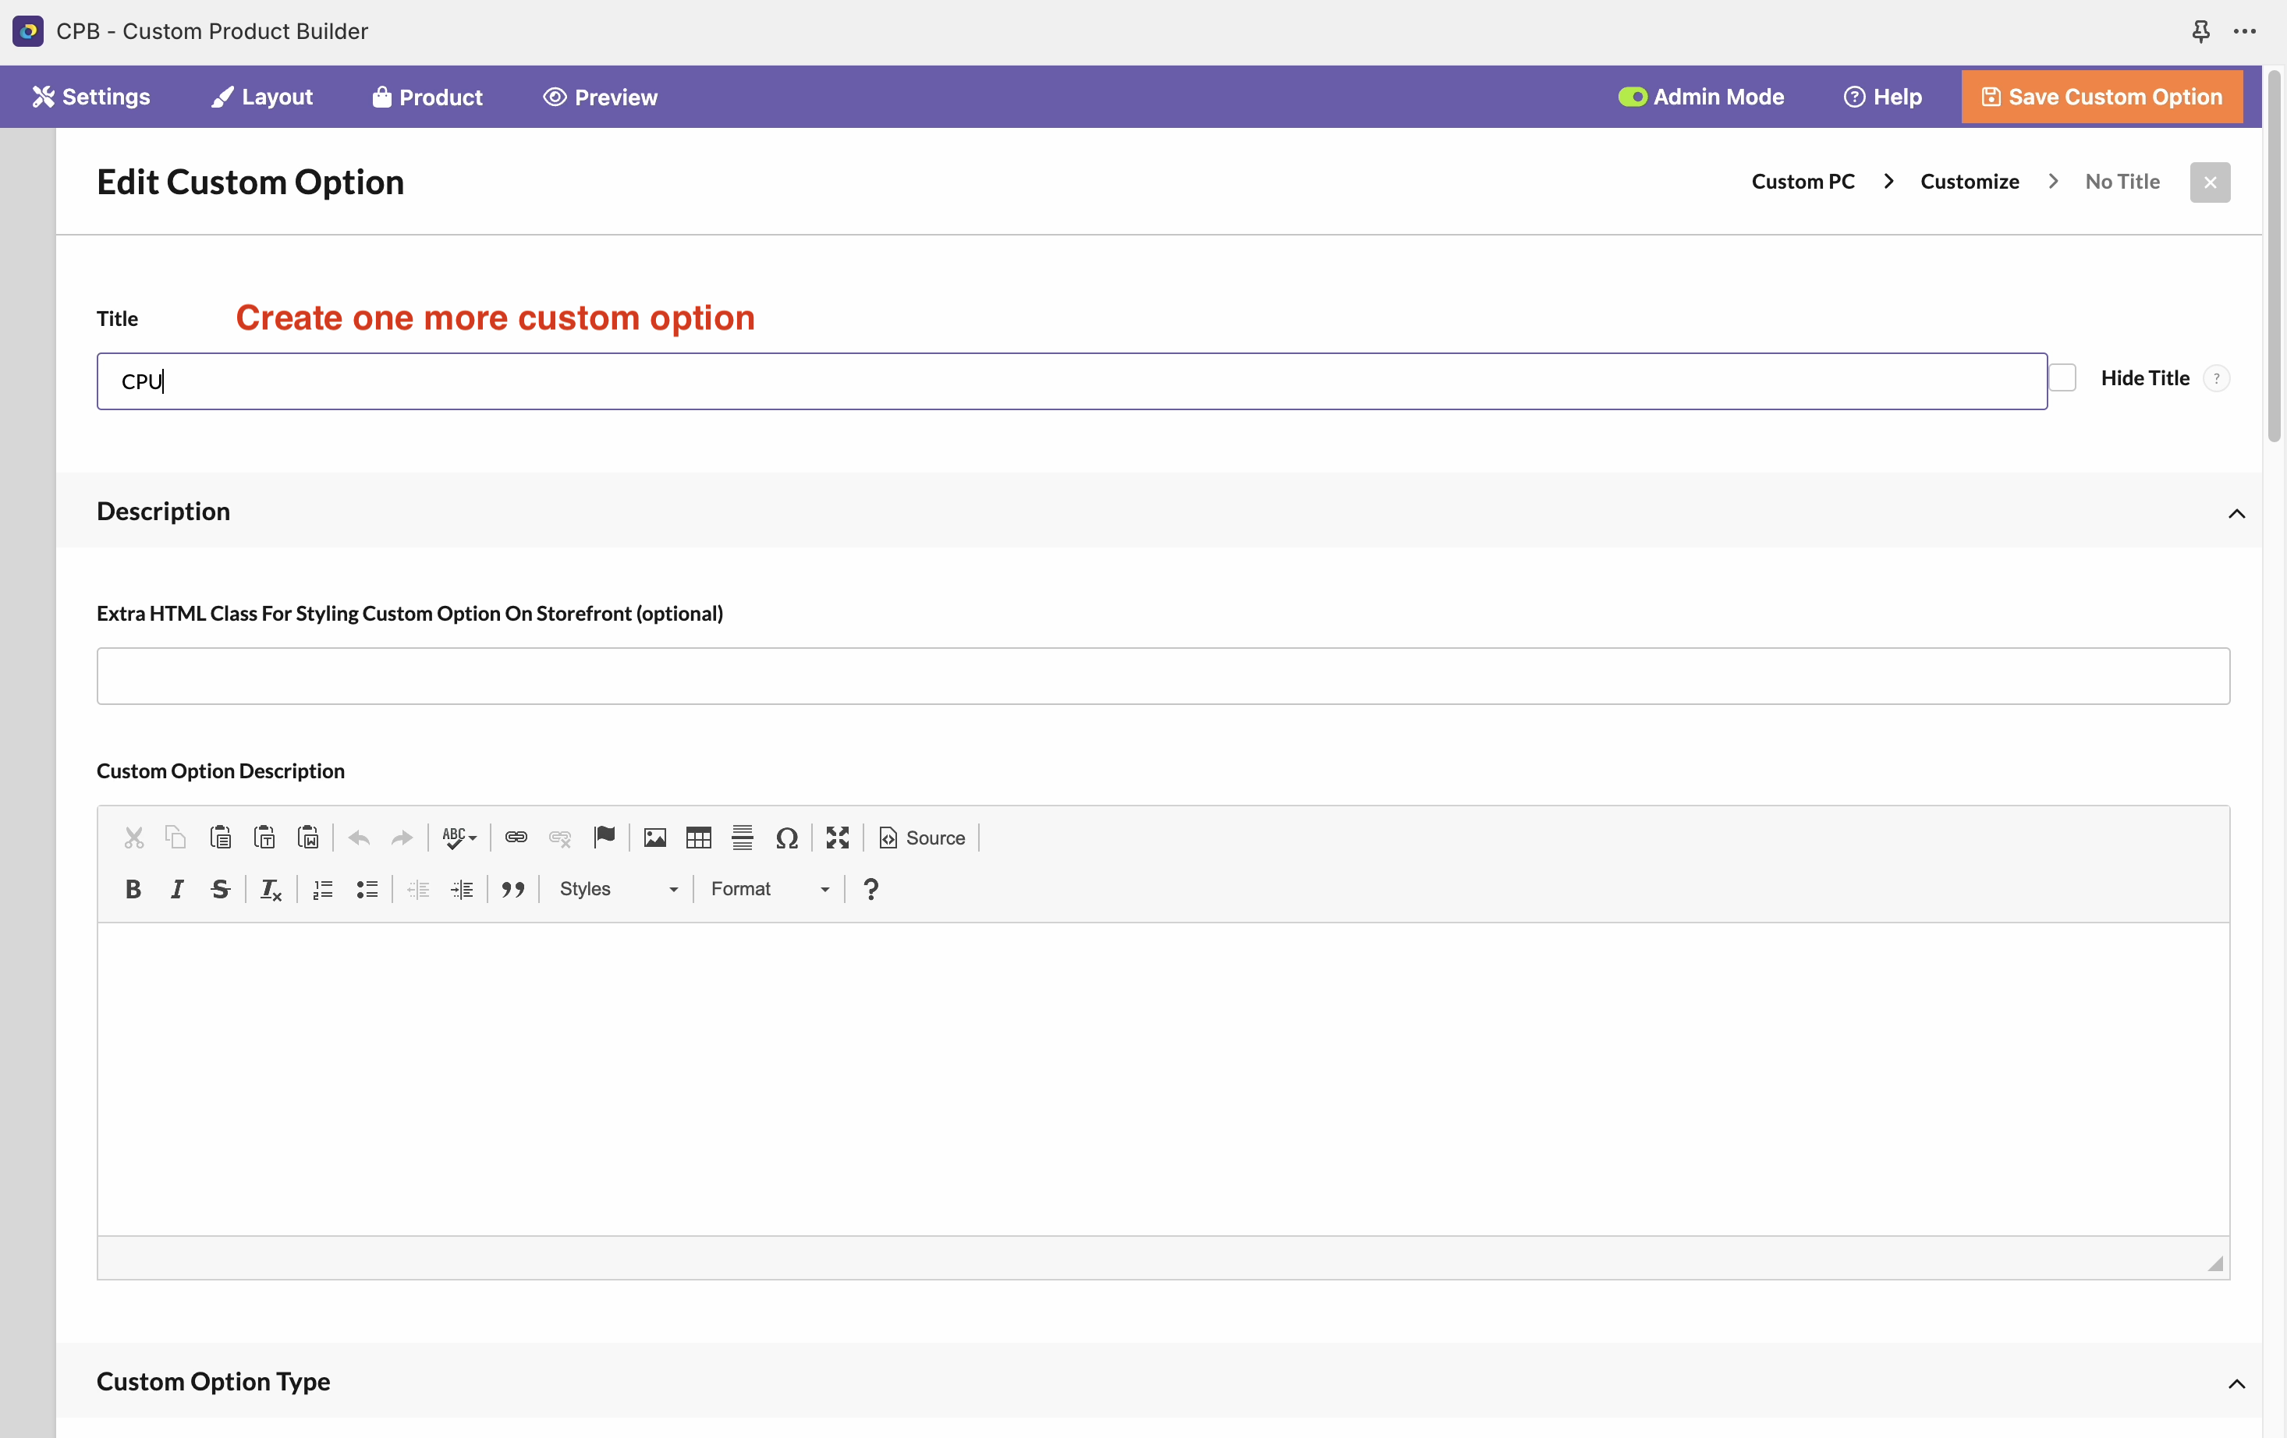
Task: Check the Hide Title checkbox
Action: coord(2062,378)
